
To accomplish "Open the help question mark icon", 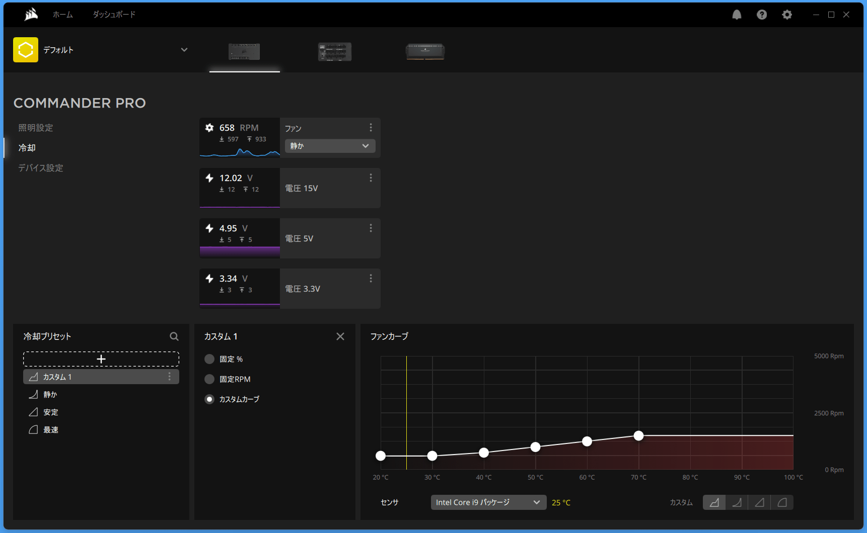I will click(762, 15).
